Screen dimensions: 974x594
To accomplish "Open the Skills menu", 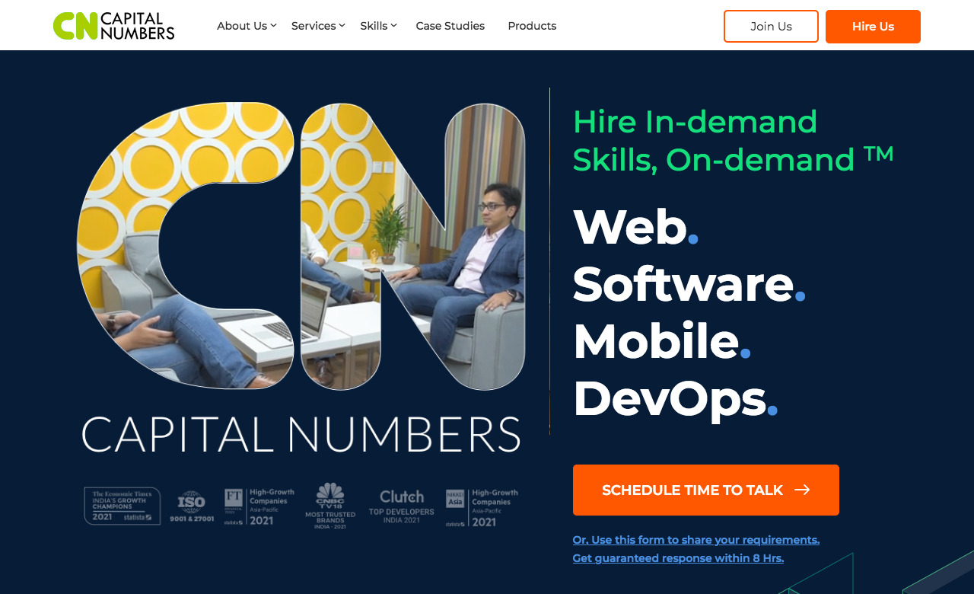I will 374,26.
